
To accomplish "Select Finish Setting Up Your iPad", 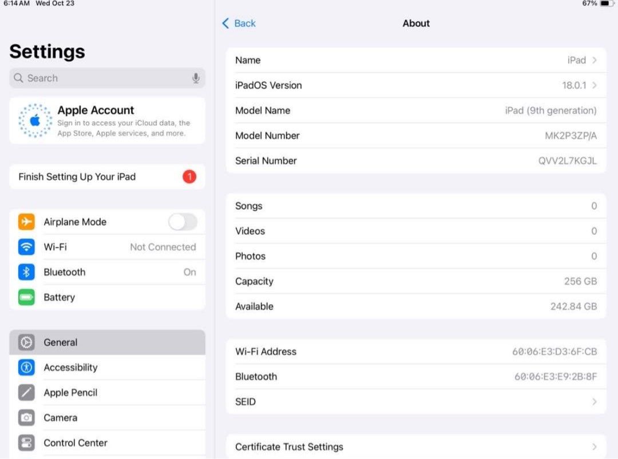I will tap(107, 177).
